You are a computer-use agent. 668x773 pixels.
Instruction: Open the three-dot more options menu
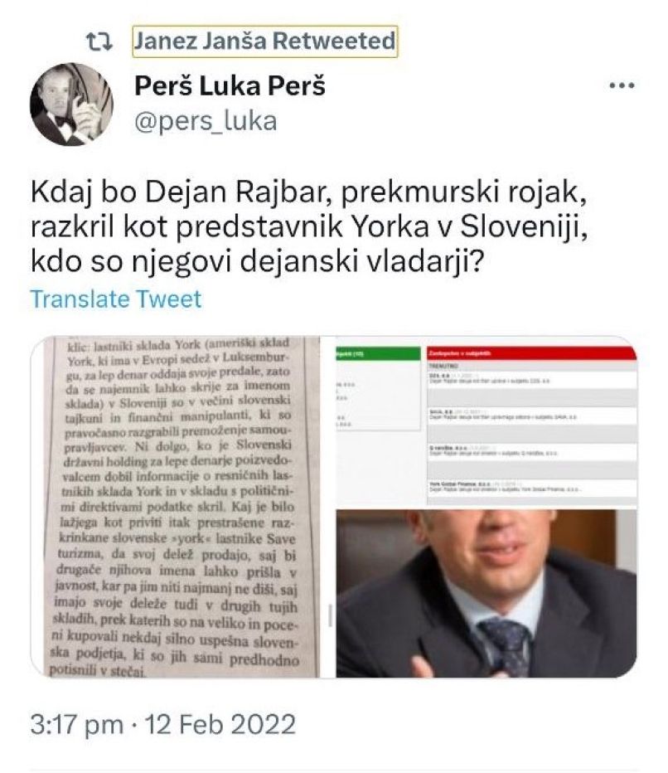(x=622, y=85)
